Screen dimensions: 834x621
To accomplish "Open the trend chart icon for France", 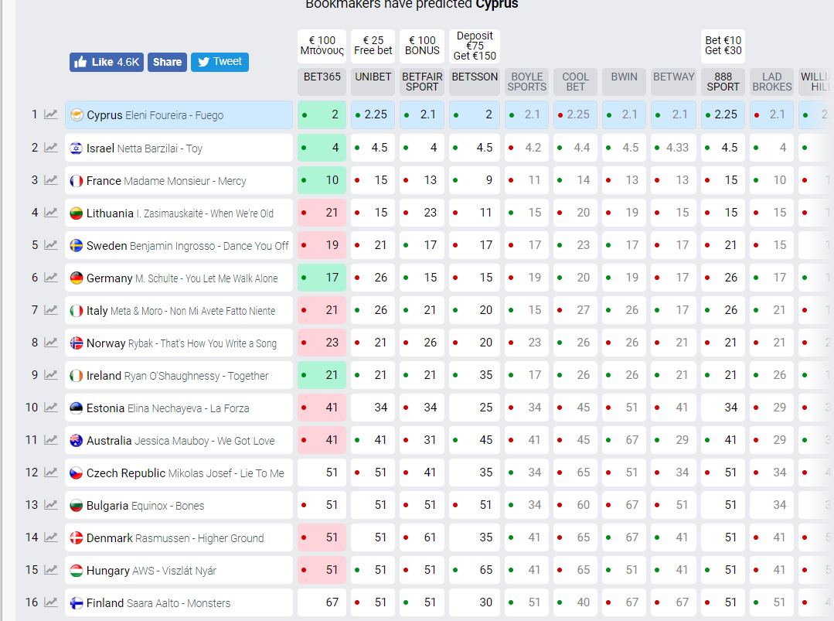I will tap(50, 180).
